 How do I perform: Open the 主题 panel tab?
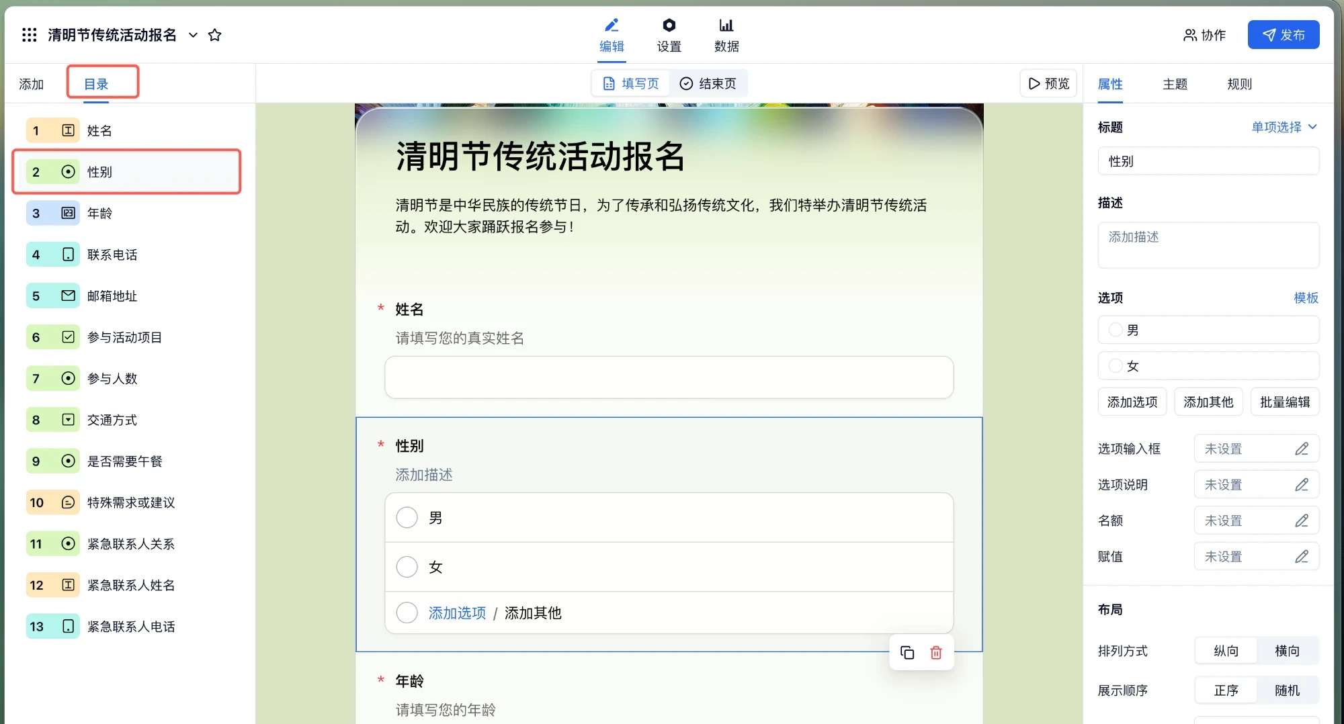[1175, 84]
